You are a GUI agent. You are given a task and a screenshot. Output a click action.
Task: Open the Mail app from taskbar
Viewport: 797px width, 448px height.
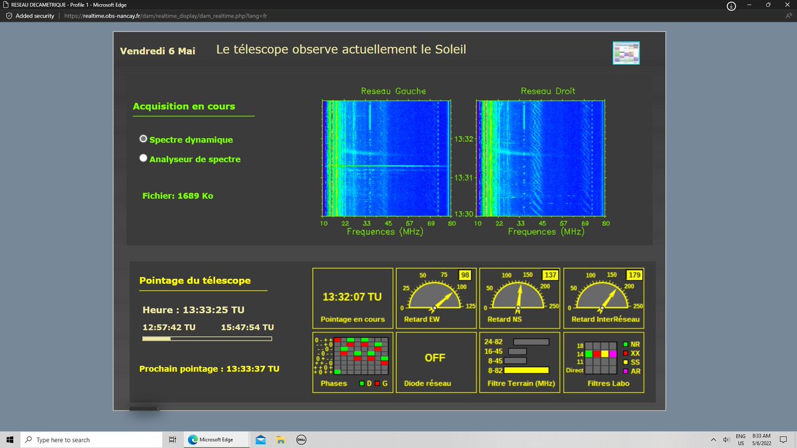[261, 439]
